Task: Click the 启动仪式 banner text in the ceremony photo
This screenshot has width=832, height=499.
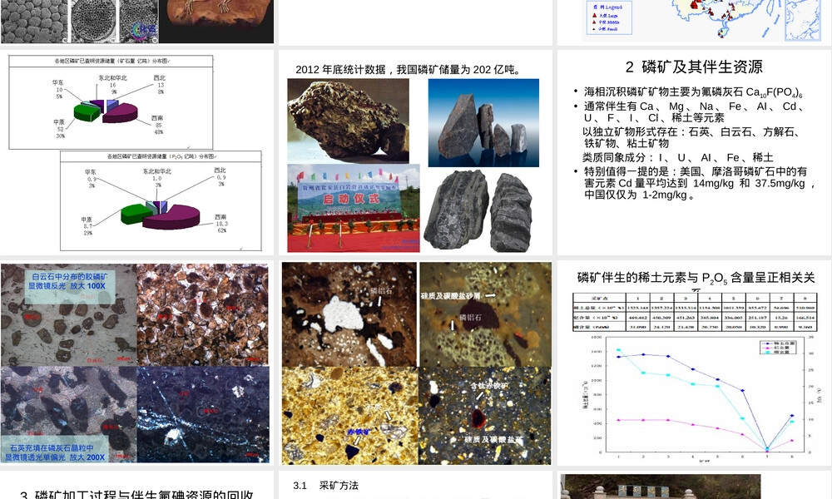Action: (x=351, y=199)
